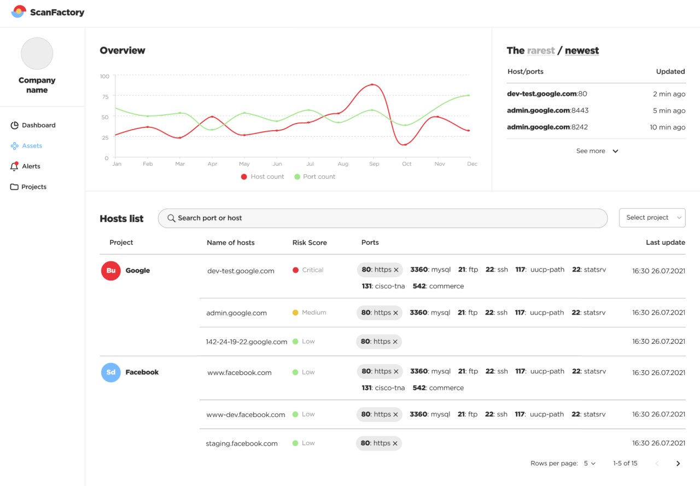Image resolution: width=700 pixels, height=486 pixels.
Task: Click the Risk Score column header
Action: click(x=310, y=243)
